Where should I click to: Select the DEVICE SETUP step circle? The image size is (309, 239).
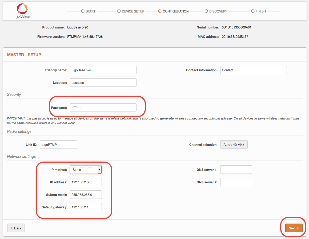pyautogui.click(x=119, y=11)
